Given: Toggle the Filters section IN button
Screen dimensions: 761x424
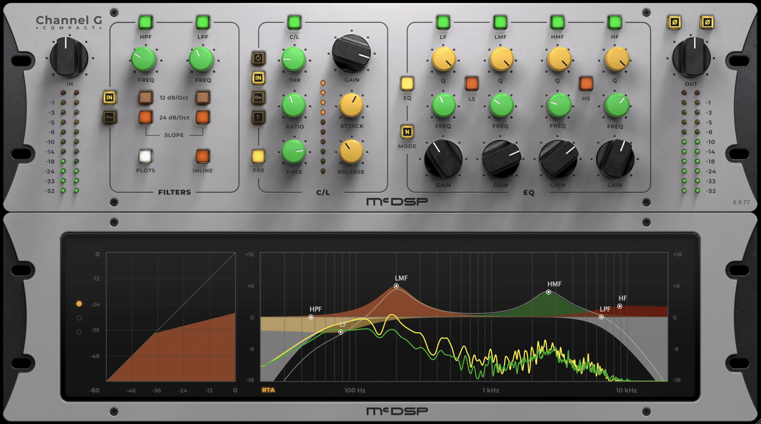Looking at the screenshot, I should pyautogui.click(x=109, y=97).
